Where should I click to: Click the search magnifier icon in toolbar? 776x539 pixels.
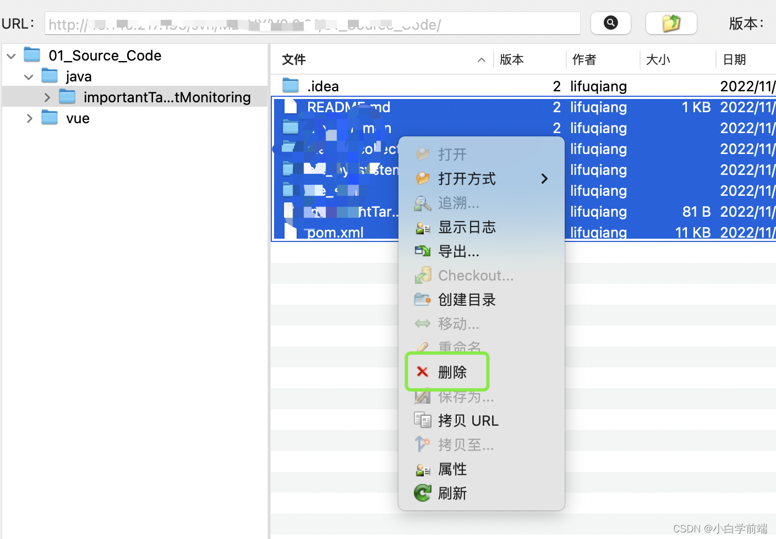coord(610,23)
